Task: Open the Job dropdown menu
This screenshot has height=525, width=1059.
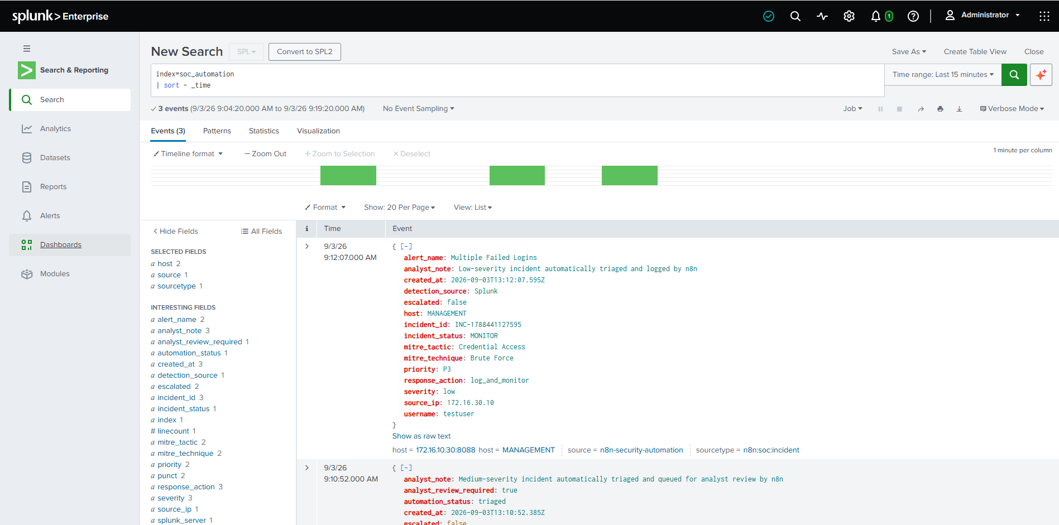Action: pos(852,109)
